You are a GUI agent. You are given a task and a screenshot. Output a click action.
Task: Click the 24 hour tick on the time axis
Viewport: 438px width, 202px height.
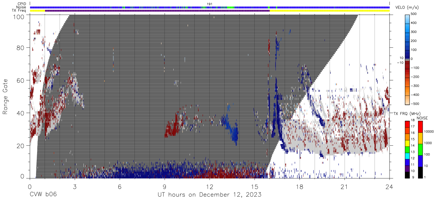pos(389,187)
